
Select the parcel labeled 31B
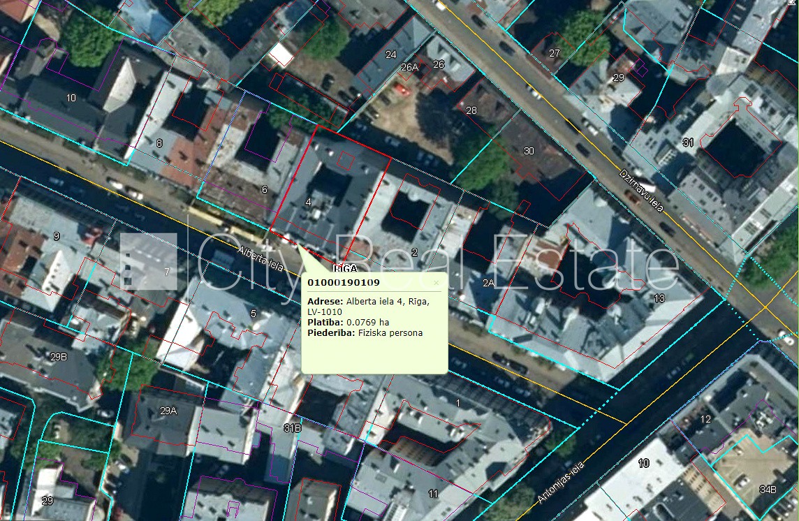pos(292,427)
